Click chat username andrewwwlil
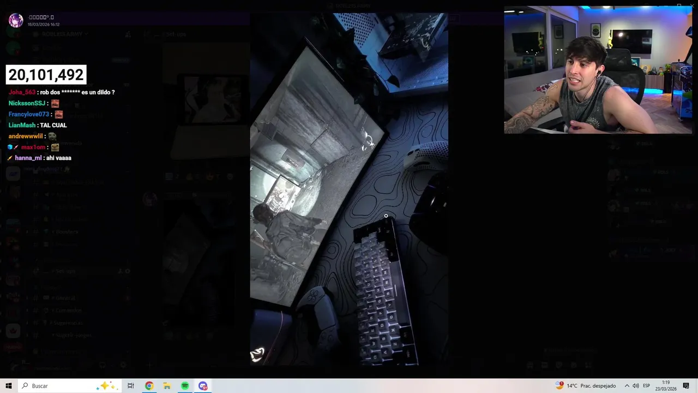Screen dimensions: 698x393 26,136
